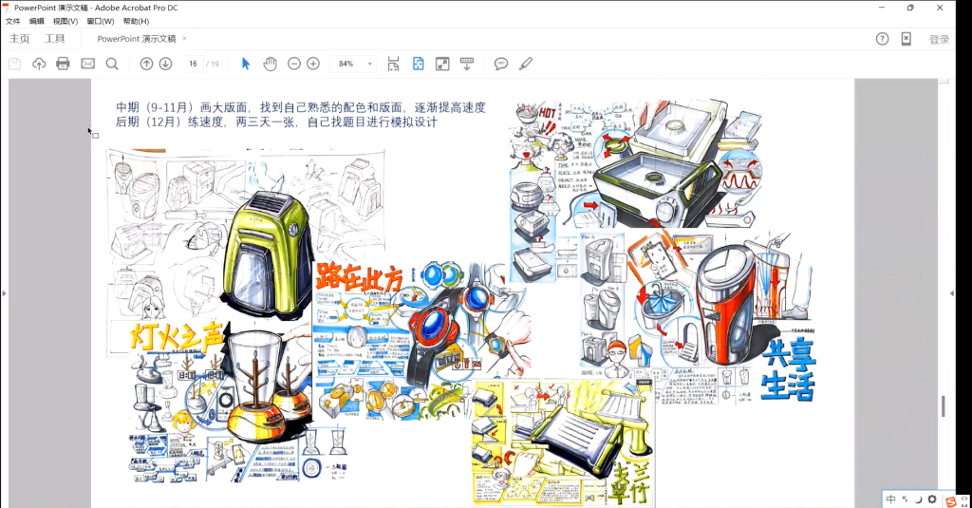Image resolution: width=972 pixels, height=508 pixels.
Task: Send file by email envelope icon
Action: (x=87, y=64)
